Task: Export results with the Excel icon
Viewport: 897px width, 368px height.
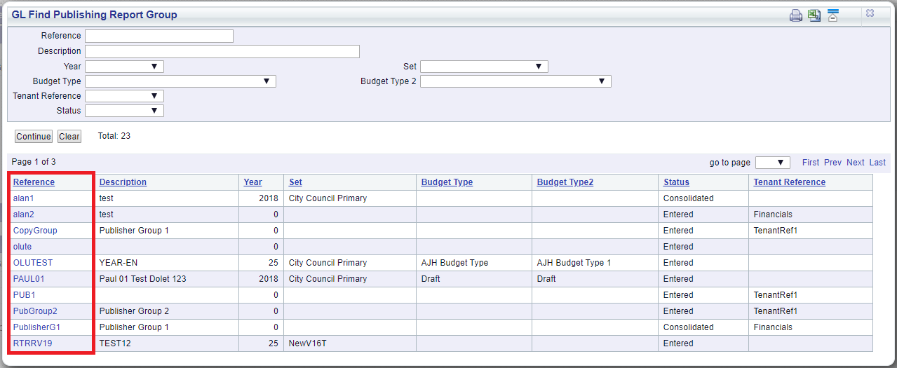Action: pyautogui.click(x=814, y=15)
